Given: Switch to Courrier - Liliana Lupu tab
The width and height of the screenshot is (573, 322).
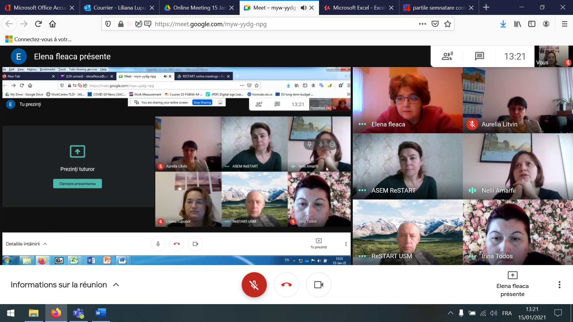Looking at the screenshot, I should 119,7.
